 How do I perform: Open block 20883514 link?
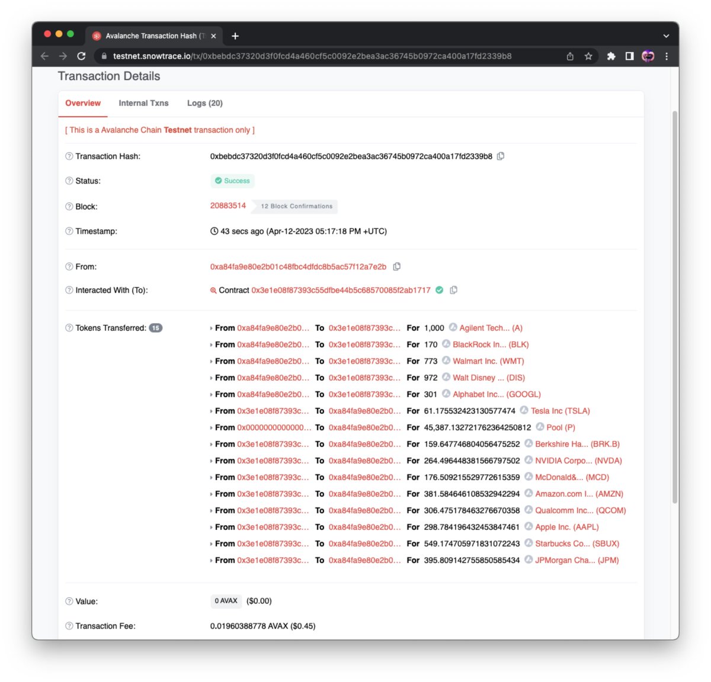coord(228,206)
